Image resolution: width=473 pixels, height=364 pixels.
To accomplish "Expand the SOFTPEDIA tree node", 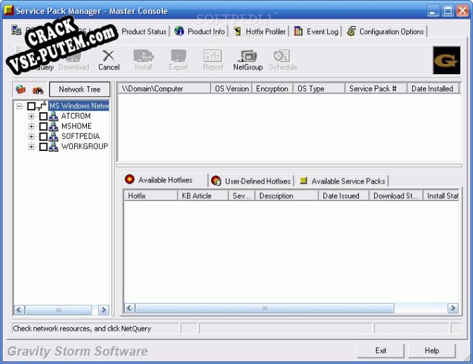I will pyautogui.click(x=31, y=136).
